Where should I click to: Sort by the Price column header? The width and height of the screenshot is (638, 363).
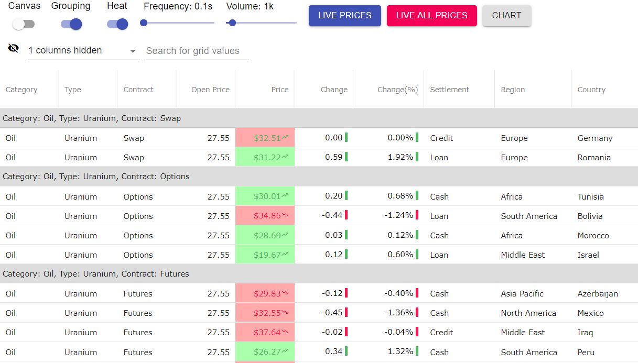tap(279, 90)
